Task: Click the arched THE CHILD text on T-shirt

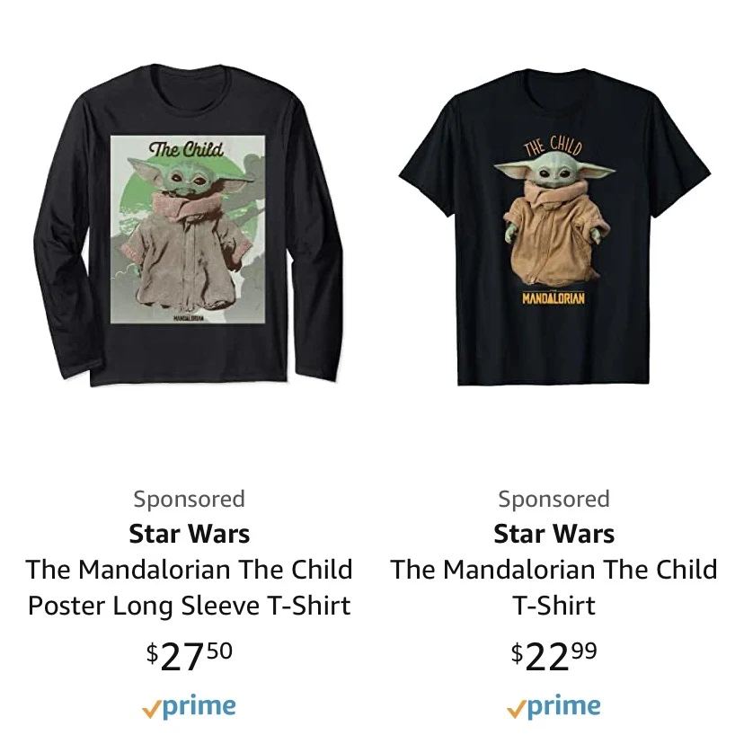Action: tap(553, 146)
